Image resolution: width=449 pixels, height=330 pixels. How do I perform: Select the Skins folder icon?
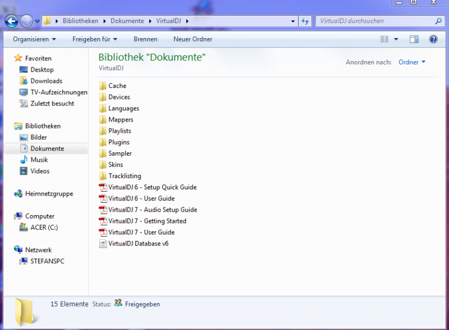(103, 164)
